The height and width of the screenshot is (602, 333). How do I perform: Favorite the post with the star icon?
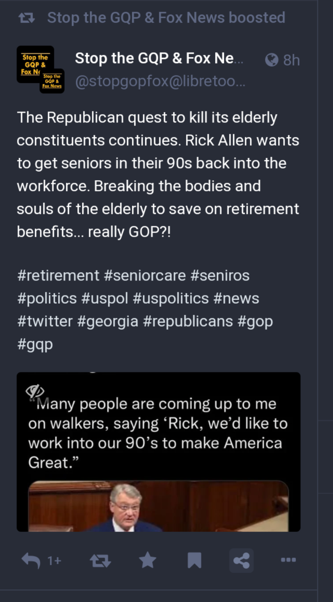[x=148, y=560]
